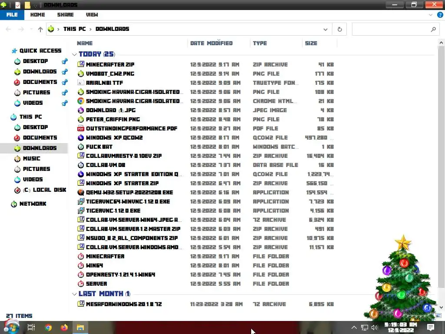This screenshot has height=334, width=445.
Task: Open Google Chrome from the taskbar
Action: 48,327
